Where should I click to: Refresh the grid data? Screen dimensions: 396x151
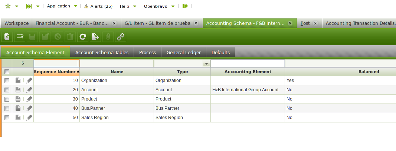pyautogui.click(x=83, y=37)
